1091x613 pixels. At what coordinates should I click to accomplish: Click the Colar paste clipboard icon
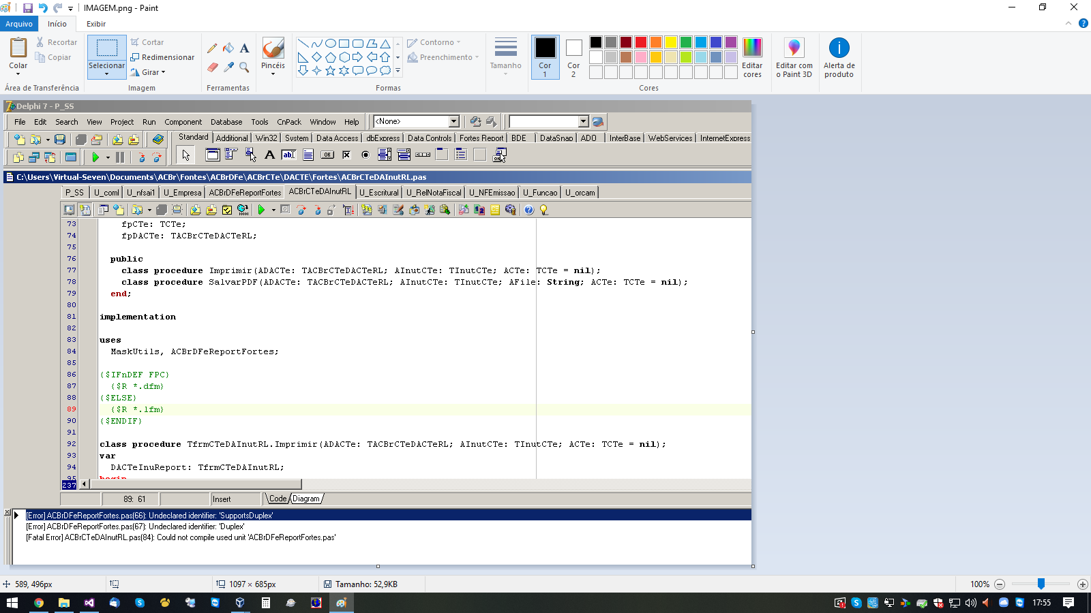click(x=18, y=48)
